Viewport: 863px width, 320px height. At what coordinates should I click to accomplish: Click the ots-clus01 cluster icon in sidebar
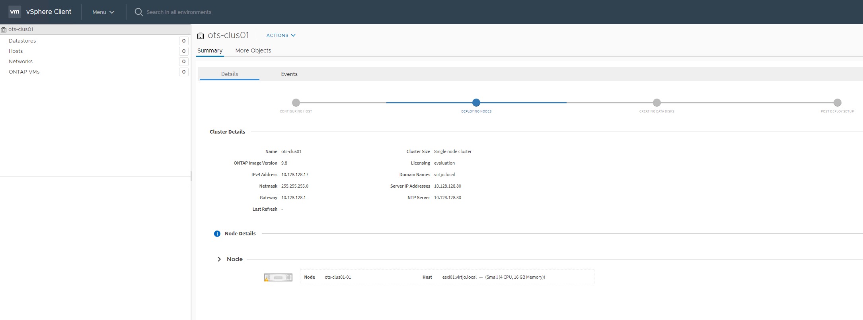point(4,29)
